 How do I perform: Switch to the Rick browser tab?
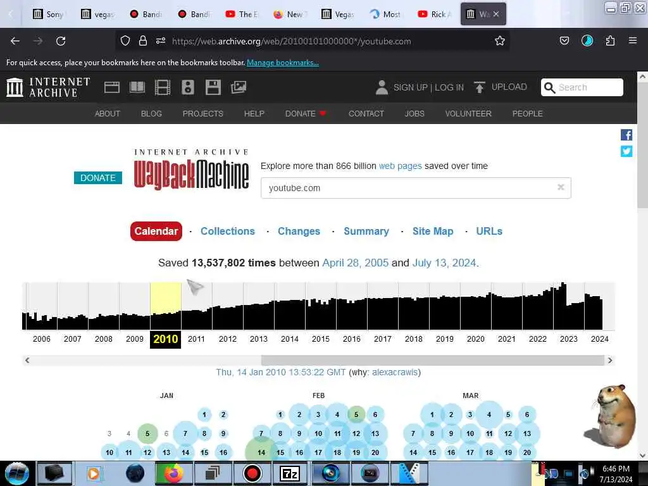coord(435,14)
